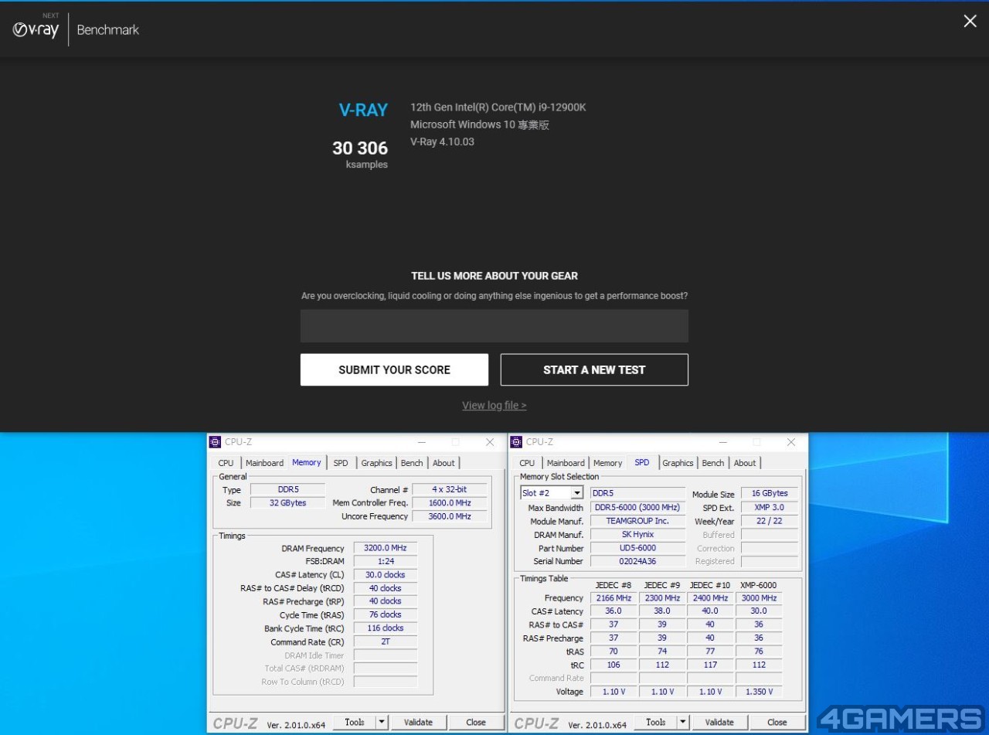This screenshot has width=989, height=735.
Task: Click Tools button in CPU-Z SPD window
Action: coord(656,722)
